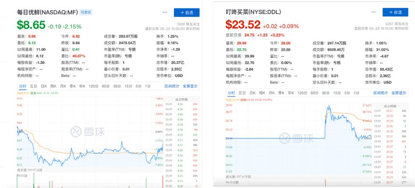The width and height of the screenshot is (415, 188).
Task: Select 5分 tab in 叮咚买菜 chart
Action: pyautogui.click(x=347, y=93)
